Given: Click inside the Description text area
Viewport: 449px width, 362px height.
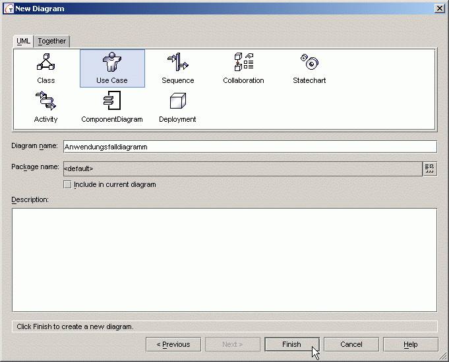Looking at the screenshot, I should pyautogui.click(x=224, y=259).
